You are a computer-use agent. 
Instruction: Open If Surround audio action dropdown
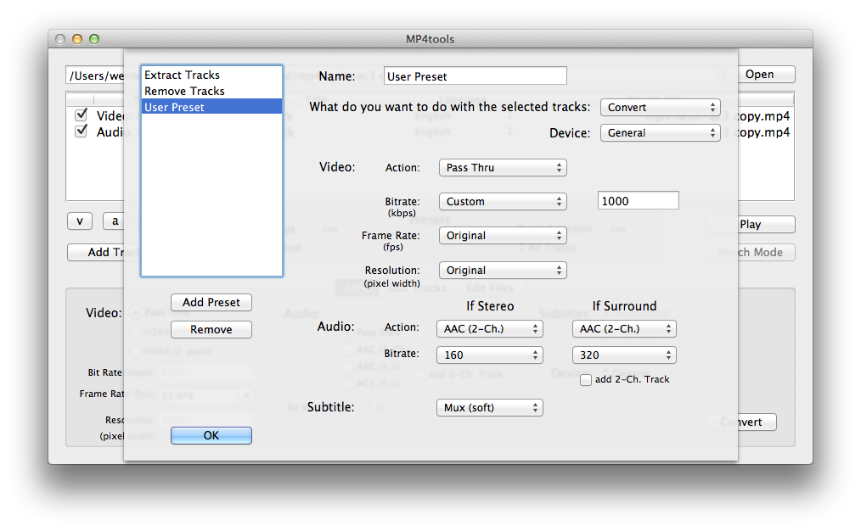[624, 329]
